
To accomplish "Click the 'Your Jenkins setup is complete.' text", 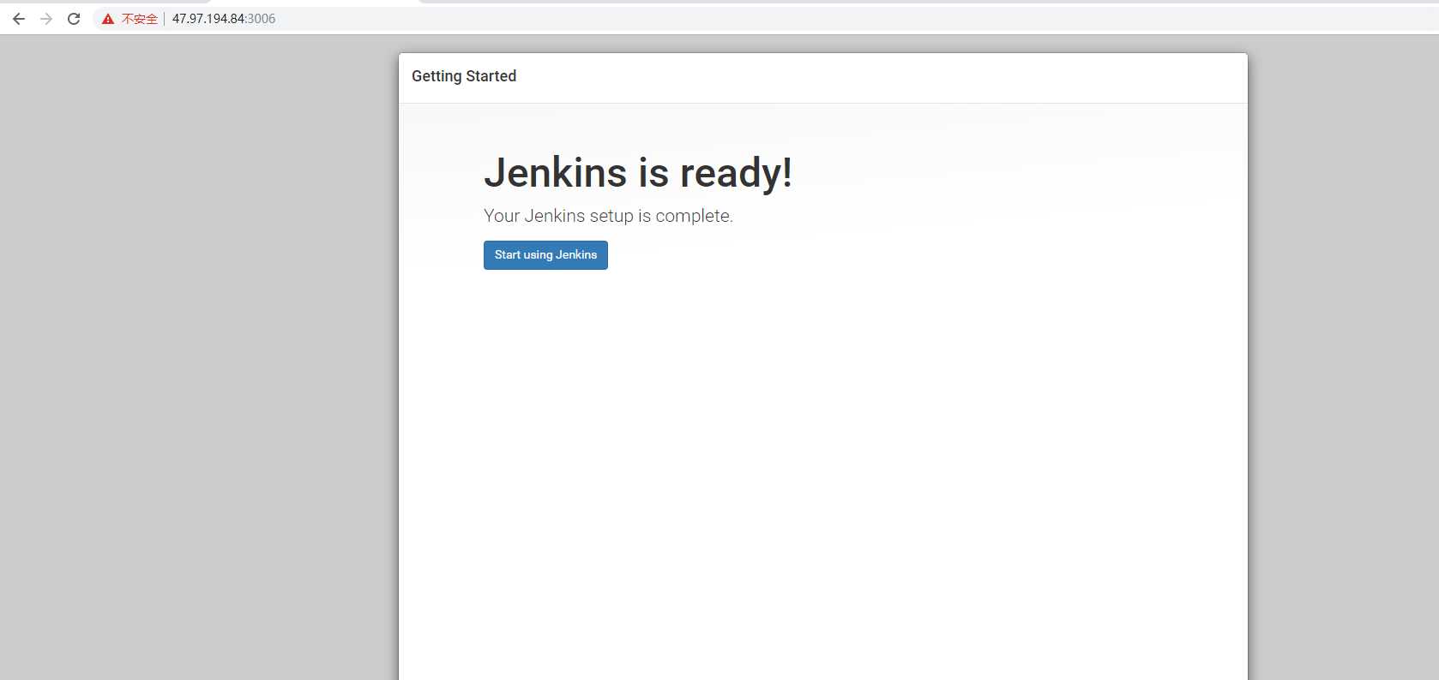I will pos(608,216).
